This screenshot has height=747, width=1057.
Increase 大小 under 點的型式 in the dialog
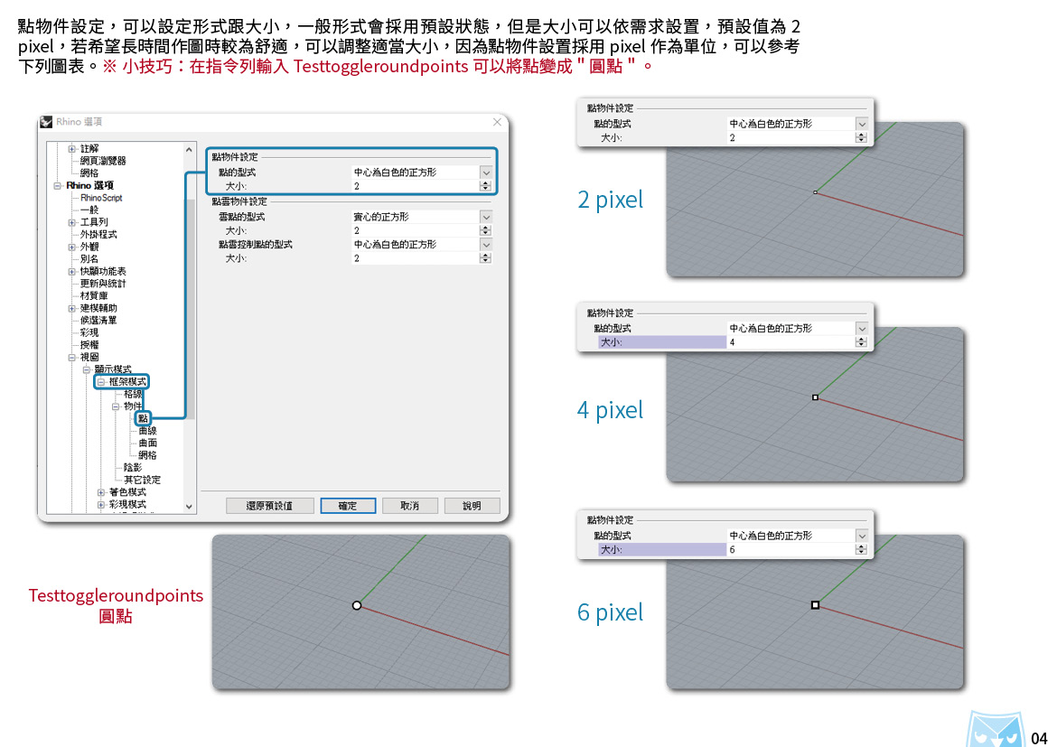click(x=485, y=183)
